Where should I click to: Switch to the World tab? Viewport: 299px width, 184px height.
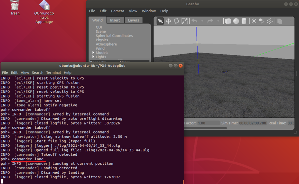(97, 20)
